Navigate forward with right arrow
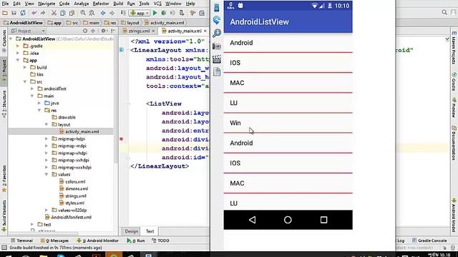Viewport: 458px width, 257px height. [112, 13]
